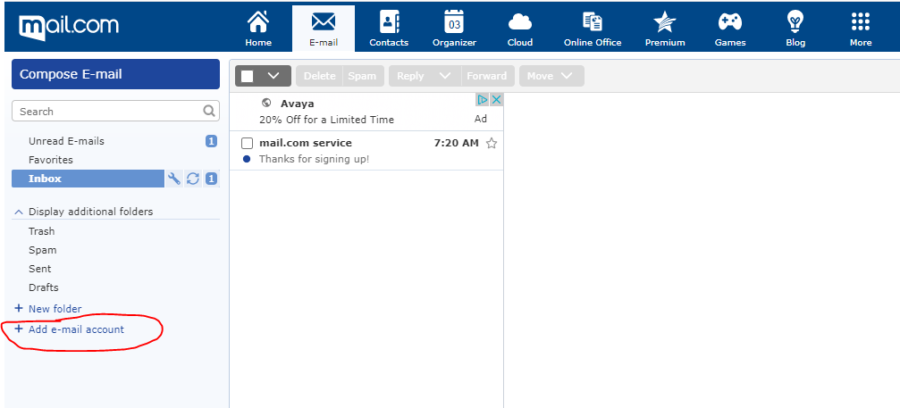Go to Home in top navigation
The image size is (900, 408).
[x=258, y=28]
